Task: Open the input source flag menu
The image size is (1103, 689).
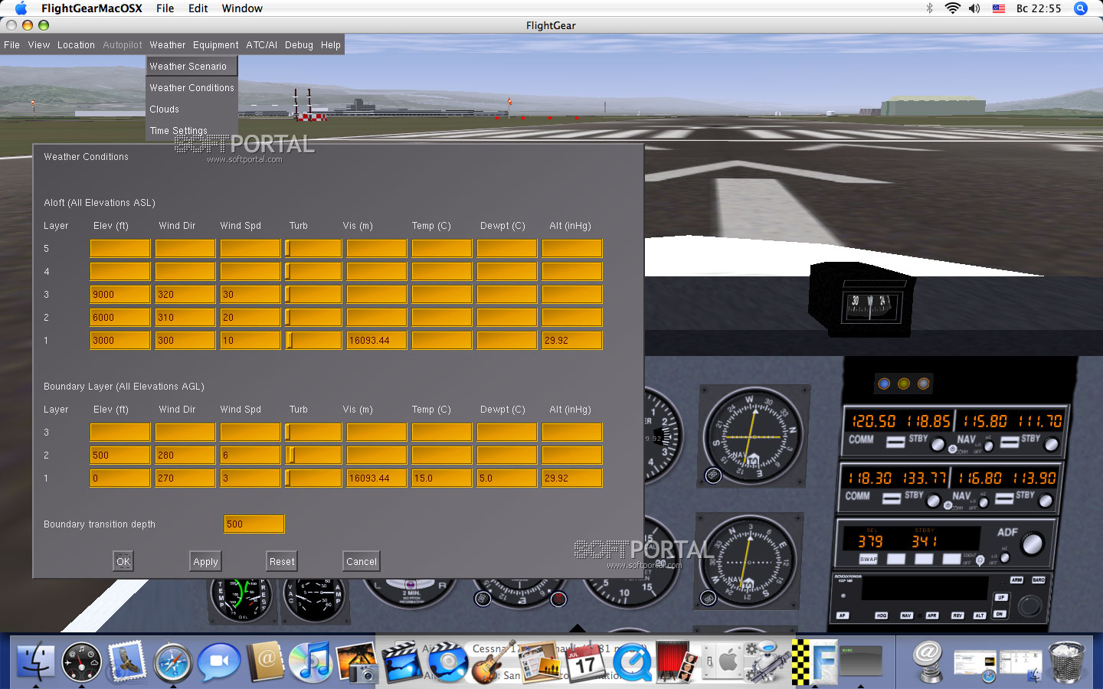Action: [x=999, y=8]
